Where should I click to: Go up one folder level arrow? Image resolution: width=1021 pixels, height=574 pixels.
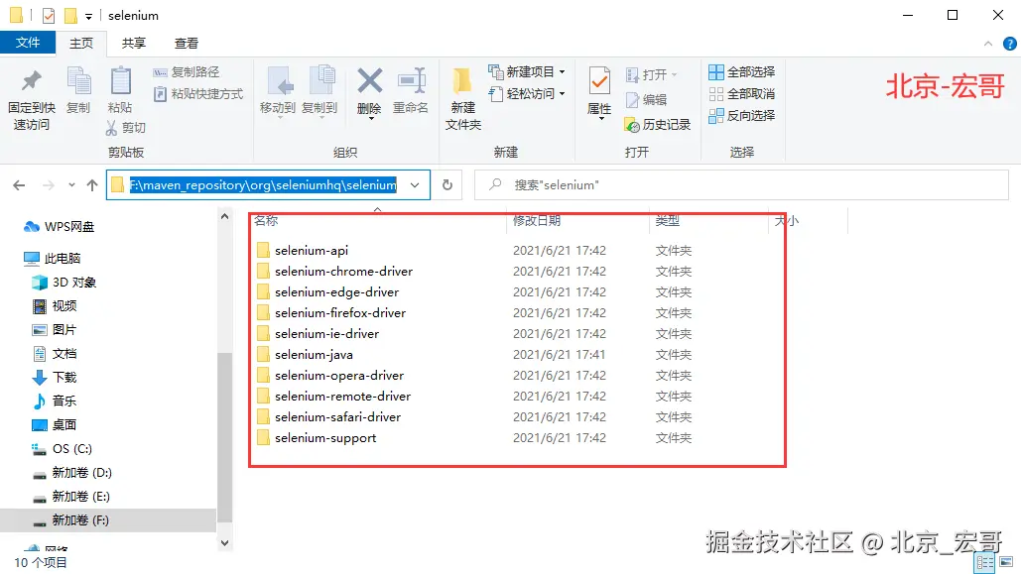(92, 185)
